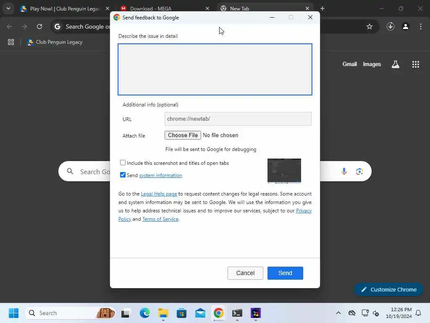430x323 pixels.
Task: Open Google apps grid icon
Action: tap(415, 64)
